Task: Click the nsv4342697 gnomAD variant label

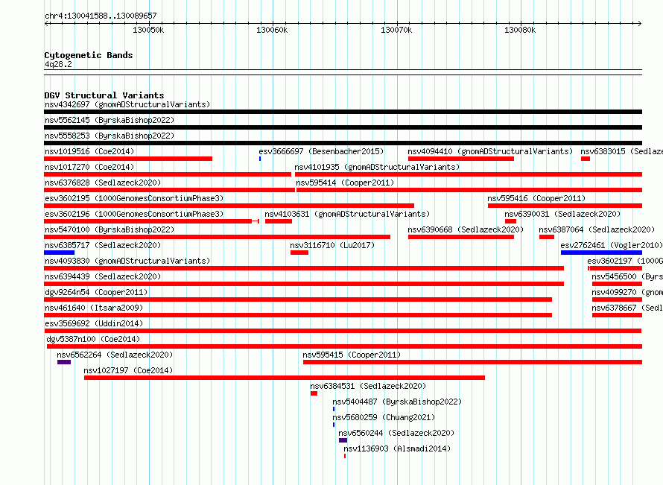Action: 127,104
